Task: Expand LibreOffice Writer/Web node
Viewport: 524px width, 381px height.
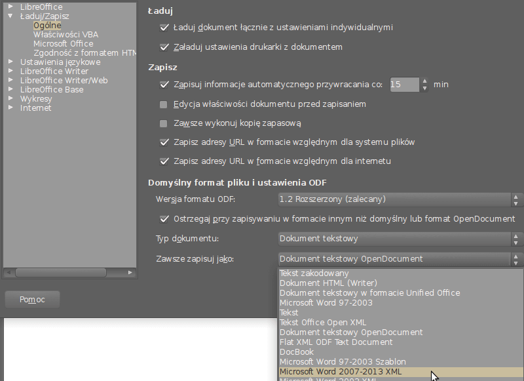Action: [10, 80]
